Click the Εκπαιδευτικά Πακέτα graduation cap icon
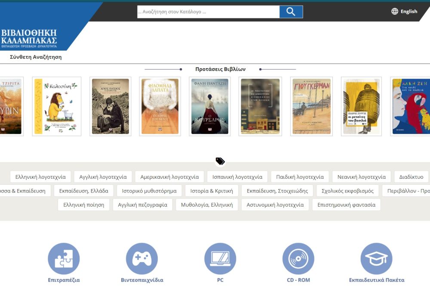 [376, 259]
